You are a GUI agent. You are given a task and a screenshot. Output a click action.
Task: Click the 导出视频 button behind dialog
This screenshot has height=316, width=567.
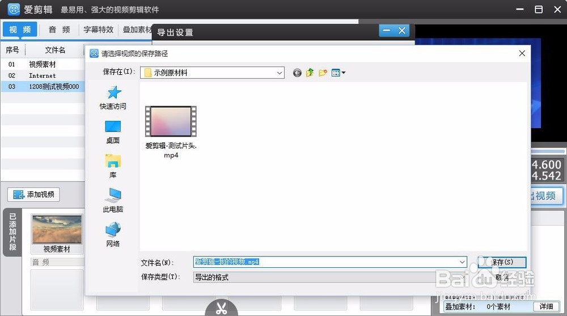coord(547,196)
